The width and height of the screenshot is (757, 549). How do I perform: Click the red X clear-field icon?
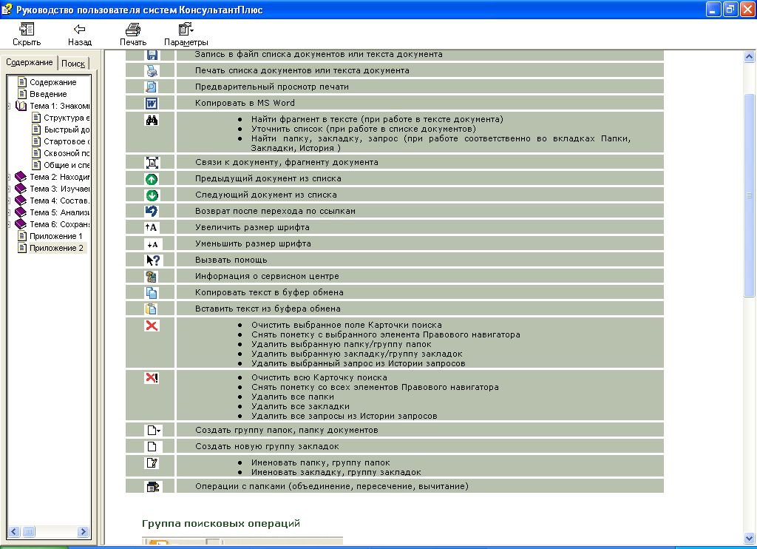[152, 326]
